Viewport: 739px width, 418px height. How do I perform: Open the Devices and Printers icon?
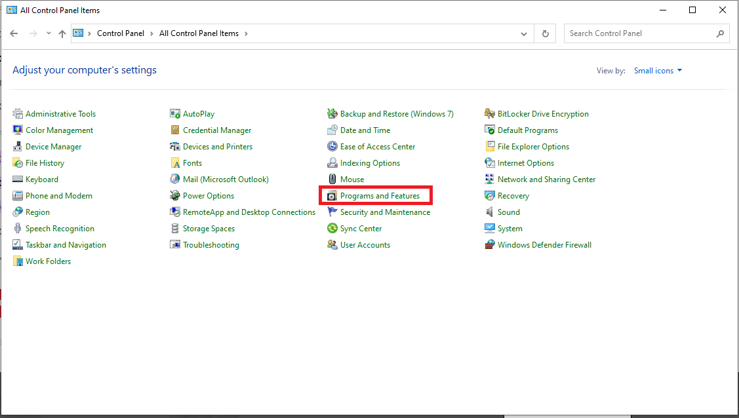click(x=175, y=146)
